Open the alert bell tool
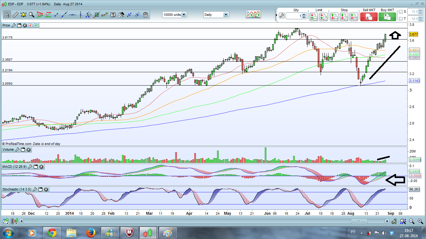Image resolution: width=426 pixels, height=239 pixels. [x=23, y=15]
